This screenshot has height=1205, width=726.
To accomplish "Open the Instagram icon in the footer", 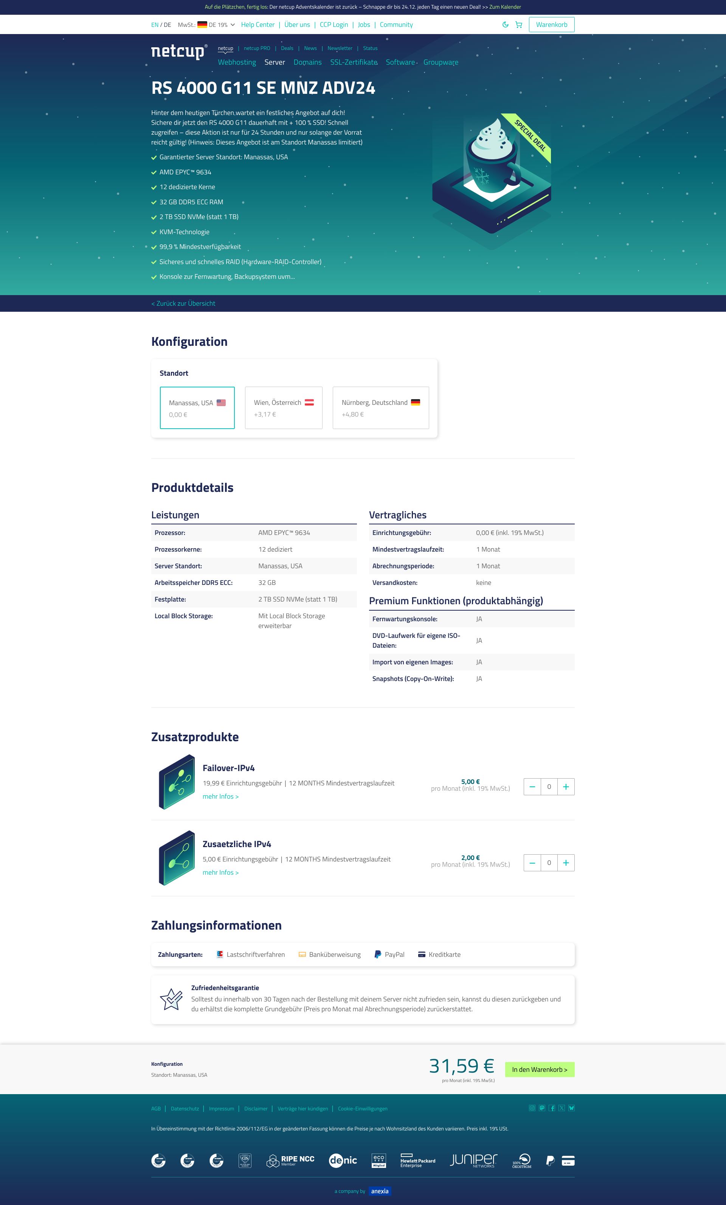I will [x=532, y=1108].
